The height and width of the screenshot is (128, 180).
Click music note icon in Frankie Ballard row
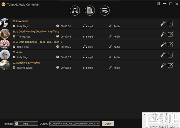click(110, 67)
